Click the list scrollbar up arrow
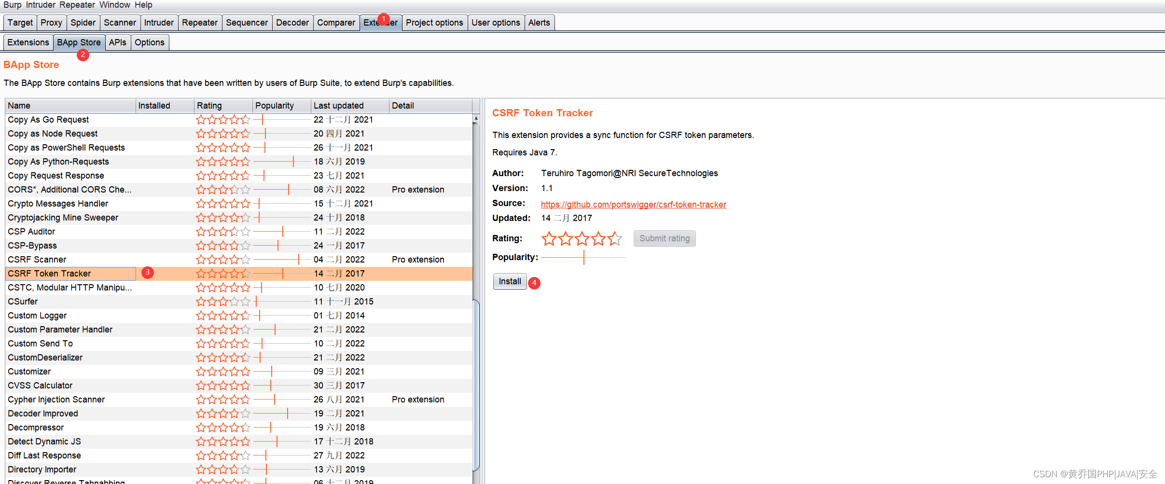This screenshot has height=484, width=1165. click(476, 118)
